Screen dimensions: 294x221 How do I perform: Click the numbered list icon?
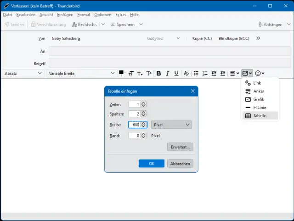(x=205, y=73)
